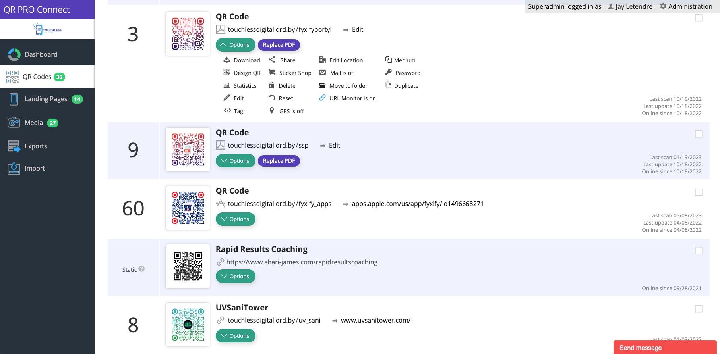The height and width of the screenshot is (354, 720).
Task: Click the GPS pin icon
Action: (x=272, y=111)
